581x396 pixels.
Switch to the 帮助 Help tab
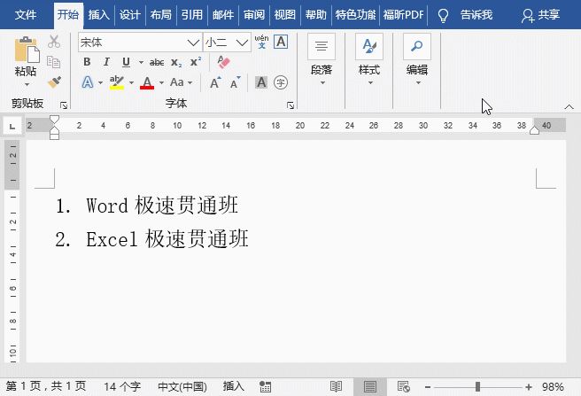click(x=316, y=15)
